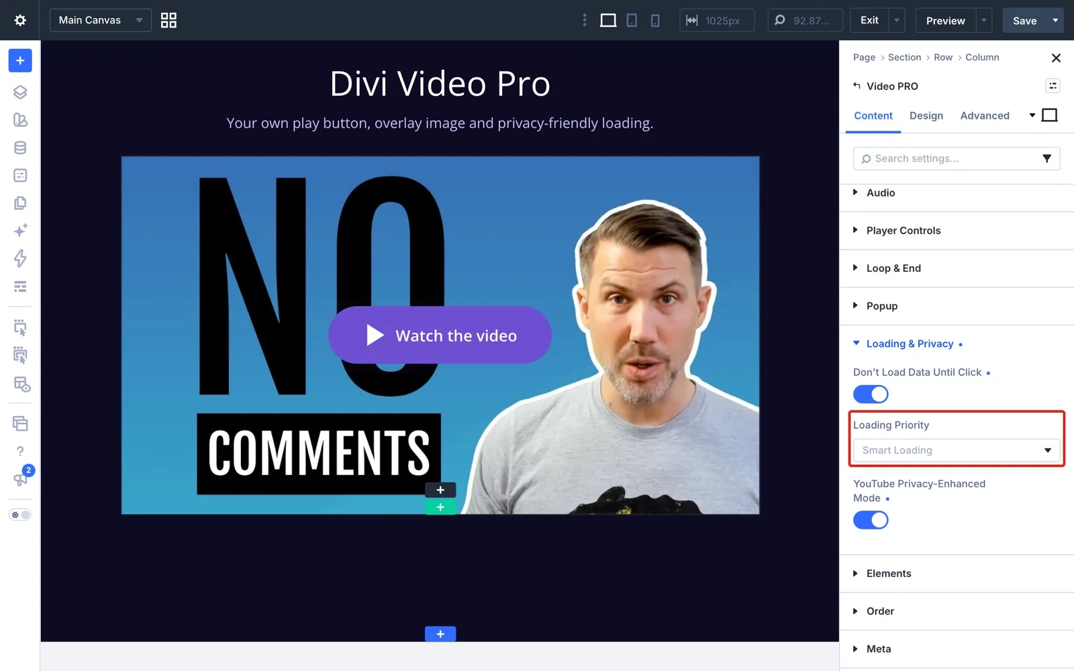Viewport: 1074px width, 671px height.
Task: Click the Column breadcrumb
Action: 982,58
